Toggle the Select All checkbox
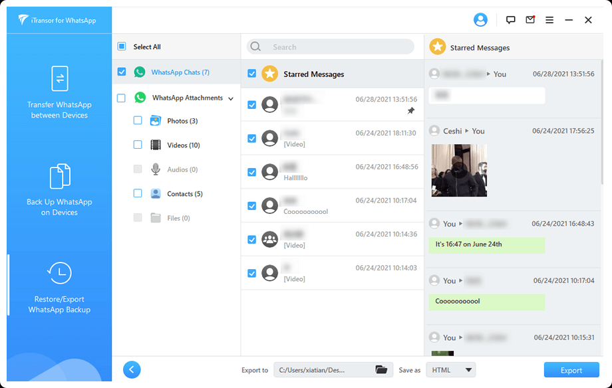The height and width of the screenshot is (388, 612). coord(122,47)
